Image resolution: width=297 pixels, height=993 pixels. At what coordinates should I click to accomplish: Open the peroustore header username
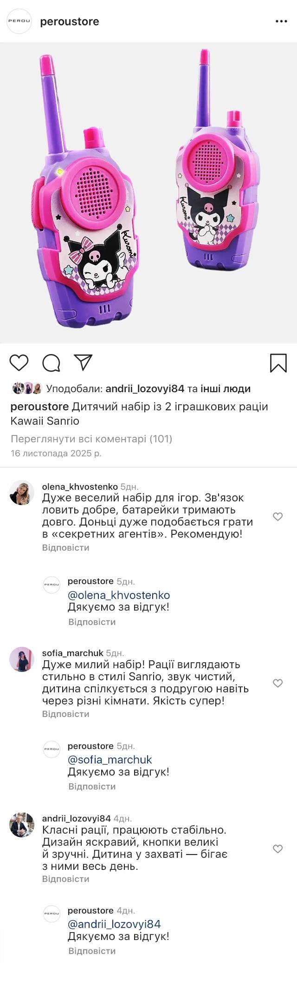click(70, 21)
